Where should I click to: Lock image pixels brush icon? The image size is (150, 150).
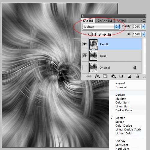pyautogui.click(x=99, y=34)
